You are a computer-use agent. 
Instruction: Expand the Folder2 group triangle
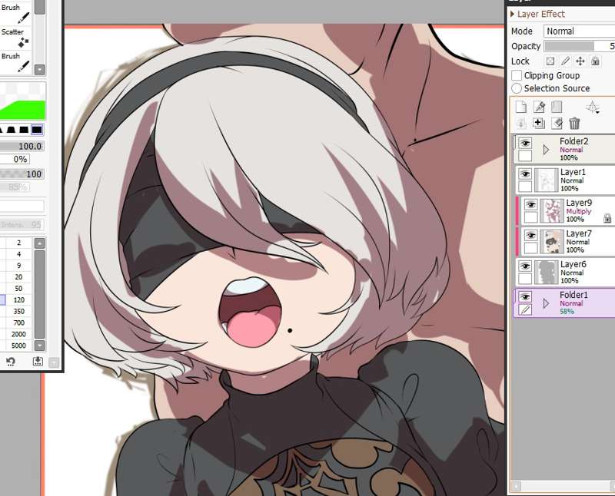coord(546,149)
